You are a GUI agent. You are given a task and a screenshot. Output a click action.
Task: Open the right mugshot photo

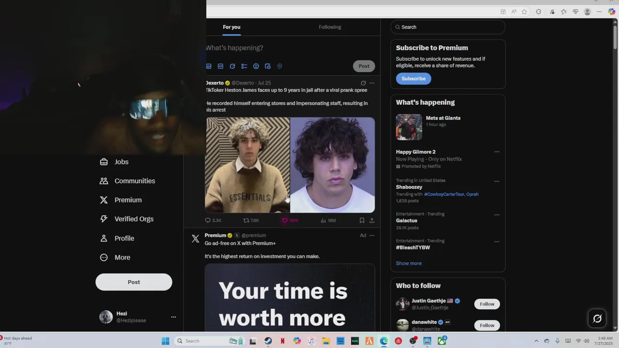click(333, 165)
